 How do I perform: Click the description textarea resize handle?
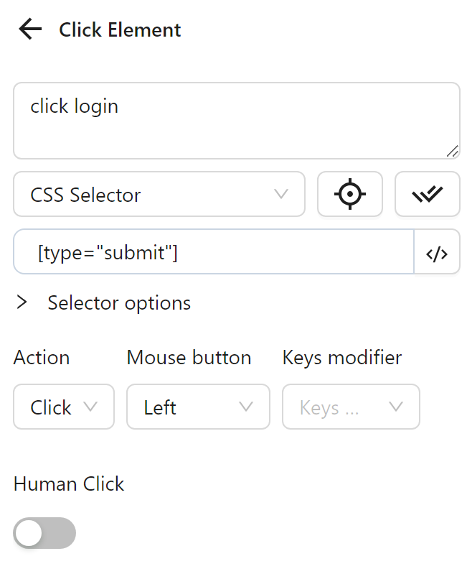click(452, 151)
